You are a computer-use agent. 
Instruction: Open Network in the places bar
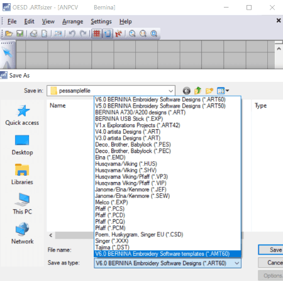22,234
